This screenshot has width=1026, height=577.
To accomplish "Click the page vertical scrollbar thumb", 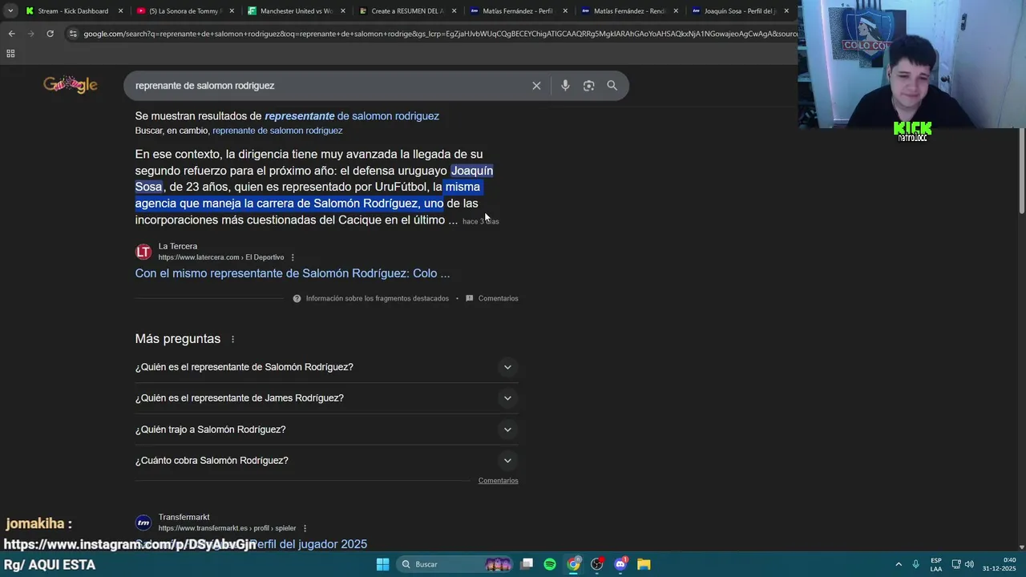I will point(1021,172).
